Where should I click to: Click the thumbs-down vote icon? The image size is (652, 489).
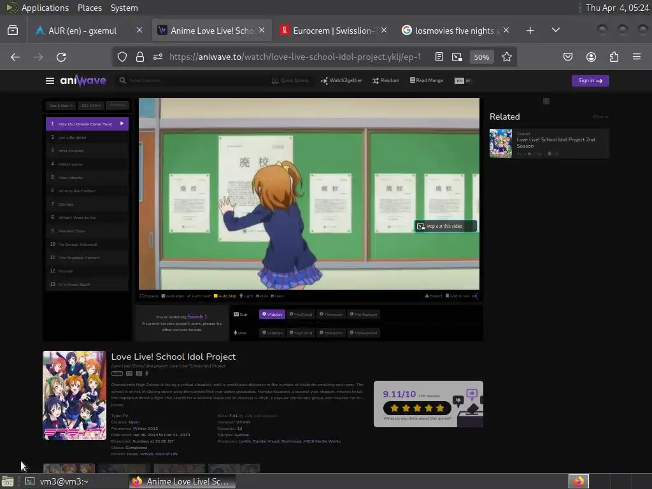tap(458, 401)
